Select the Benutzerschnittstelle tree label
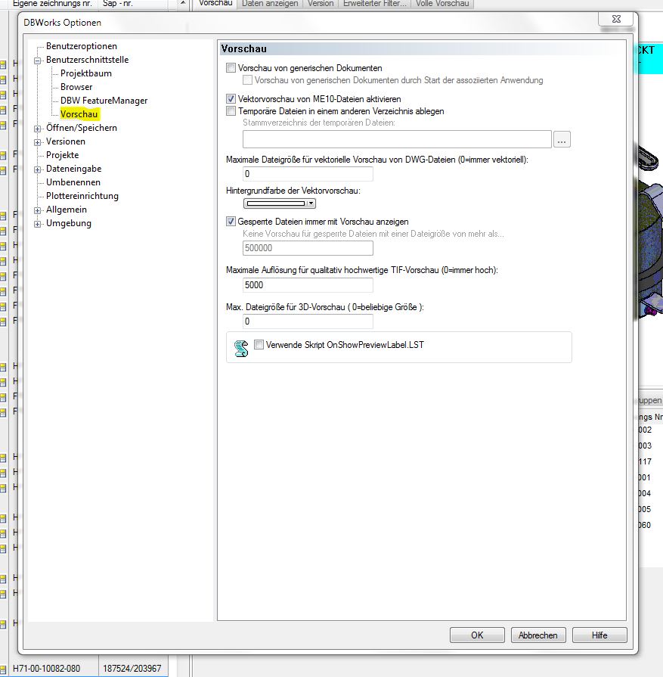This screenshot has width=663, height=677. click(88, 60)
